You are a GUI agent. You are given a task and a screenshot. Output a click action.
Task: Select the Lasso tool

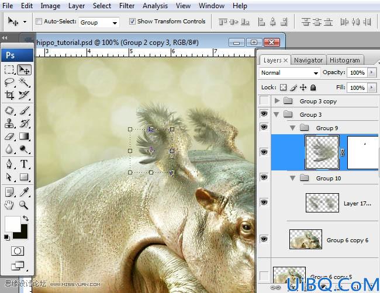tap(9, 82)
